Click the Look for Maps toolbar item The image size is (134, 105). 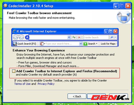click(108, 44)
